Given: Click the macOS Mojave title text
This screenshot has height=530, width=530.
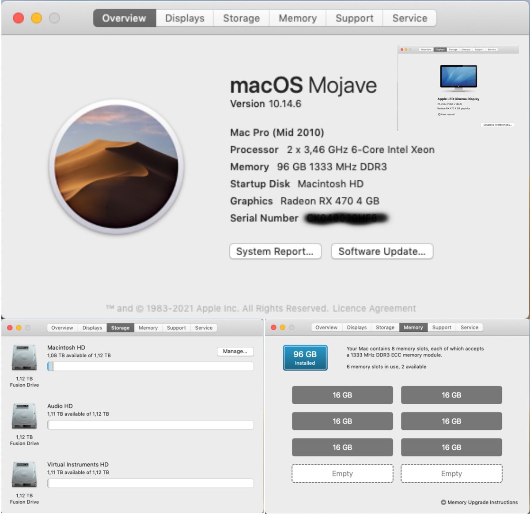Looking at the screenshot, I should click(303, 85).
